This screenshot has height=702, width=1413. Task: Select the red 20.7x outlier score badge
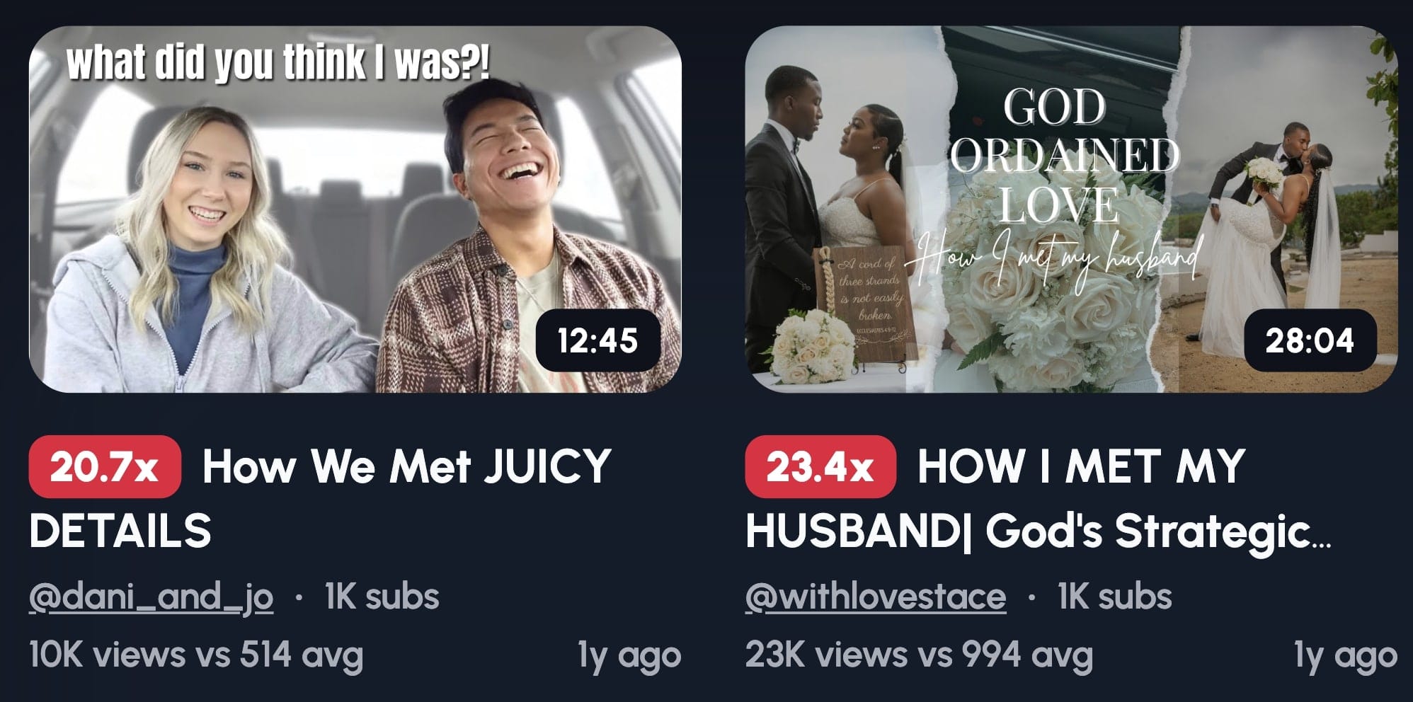pyautogui.click(x=105, y=467)
